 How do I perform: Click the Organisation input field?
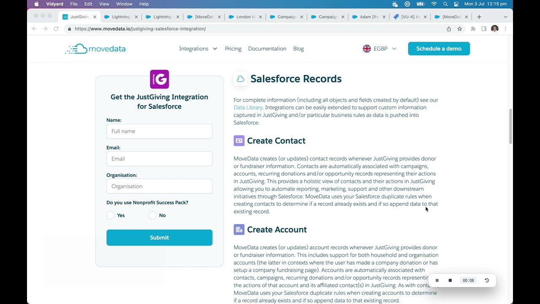(x=159, y=186)
